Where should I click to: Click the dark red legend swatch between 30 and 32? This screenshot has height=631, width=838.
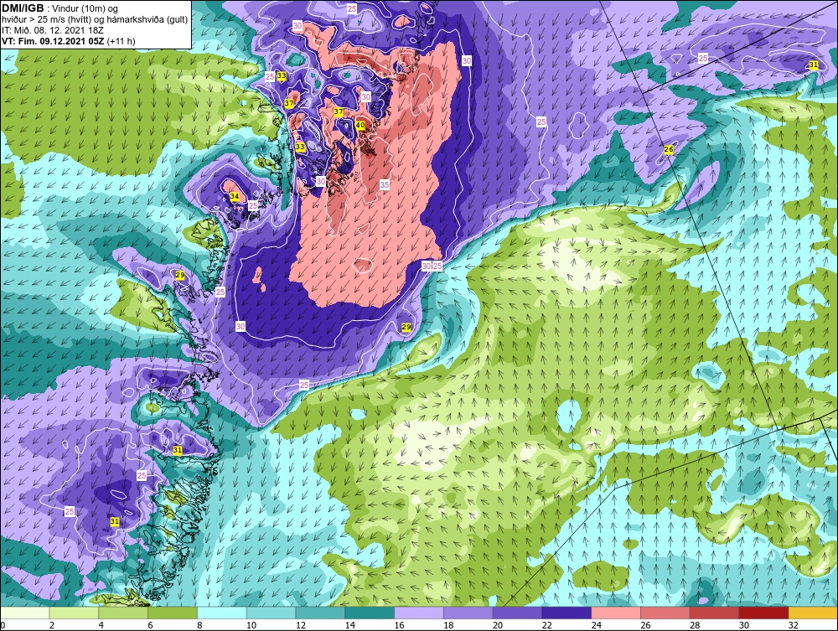[x=763, y=613]
